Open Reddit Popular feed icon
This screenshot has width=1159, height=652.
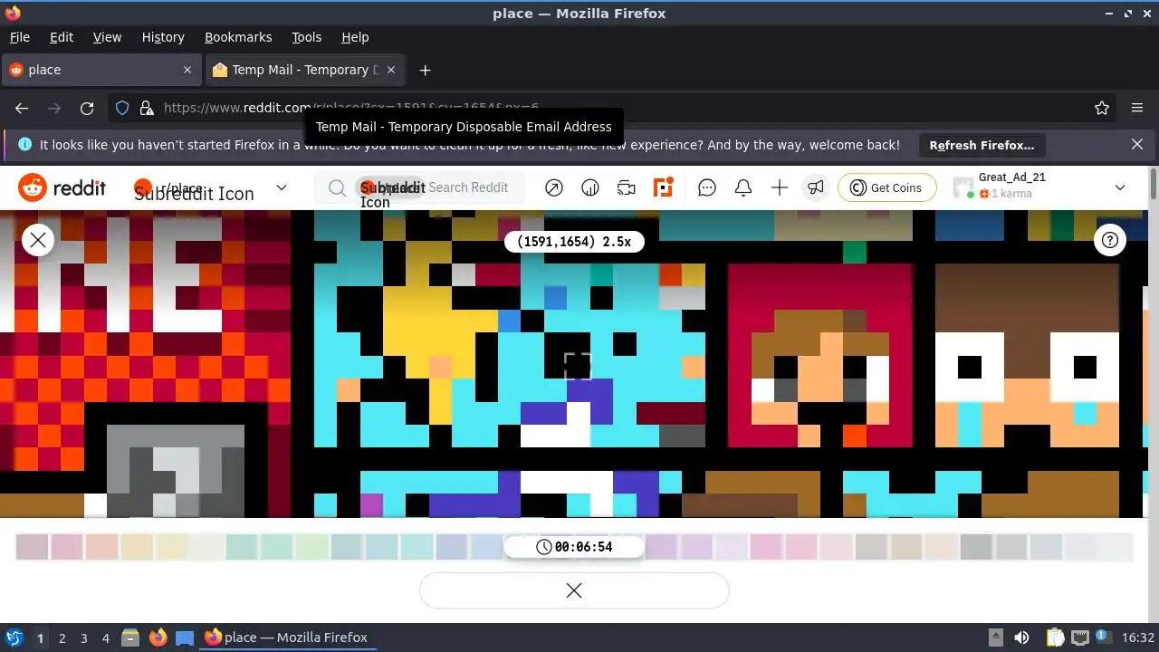[x=554, y=187]
